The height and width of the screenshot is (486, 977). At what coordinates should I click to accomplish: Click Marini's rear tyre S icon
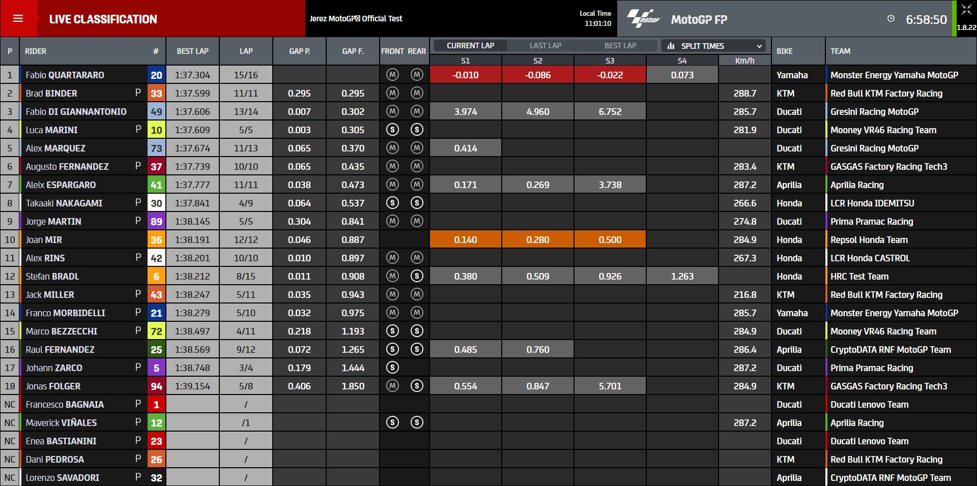pyautogui.click(x=417, y=130)
